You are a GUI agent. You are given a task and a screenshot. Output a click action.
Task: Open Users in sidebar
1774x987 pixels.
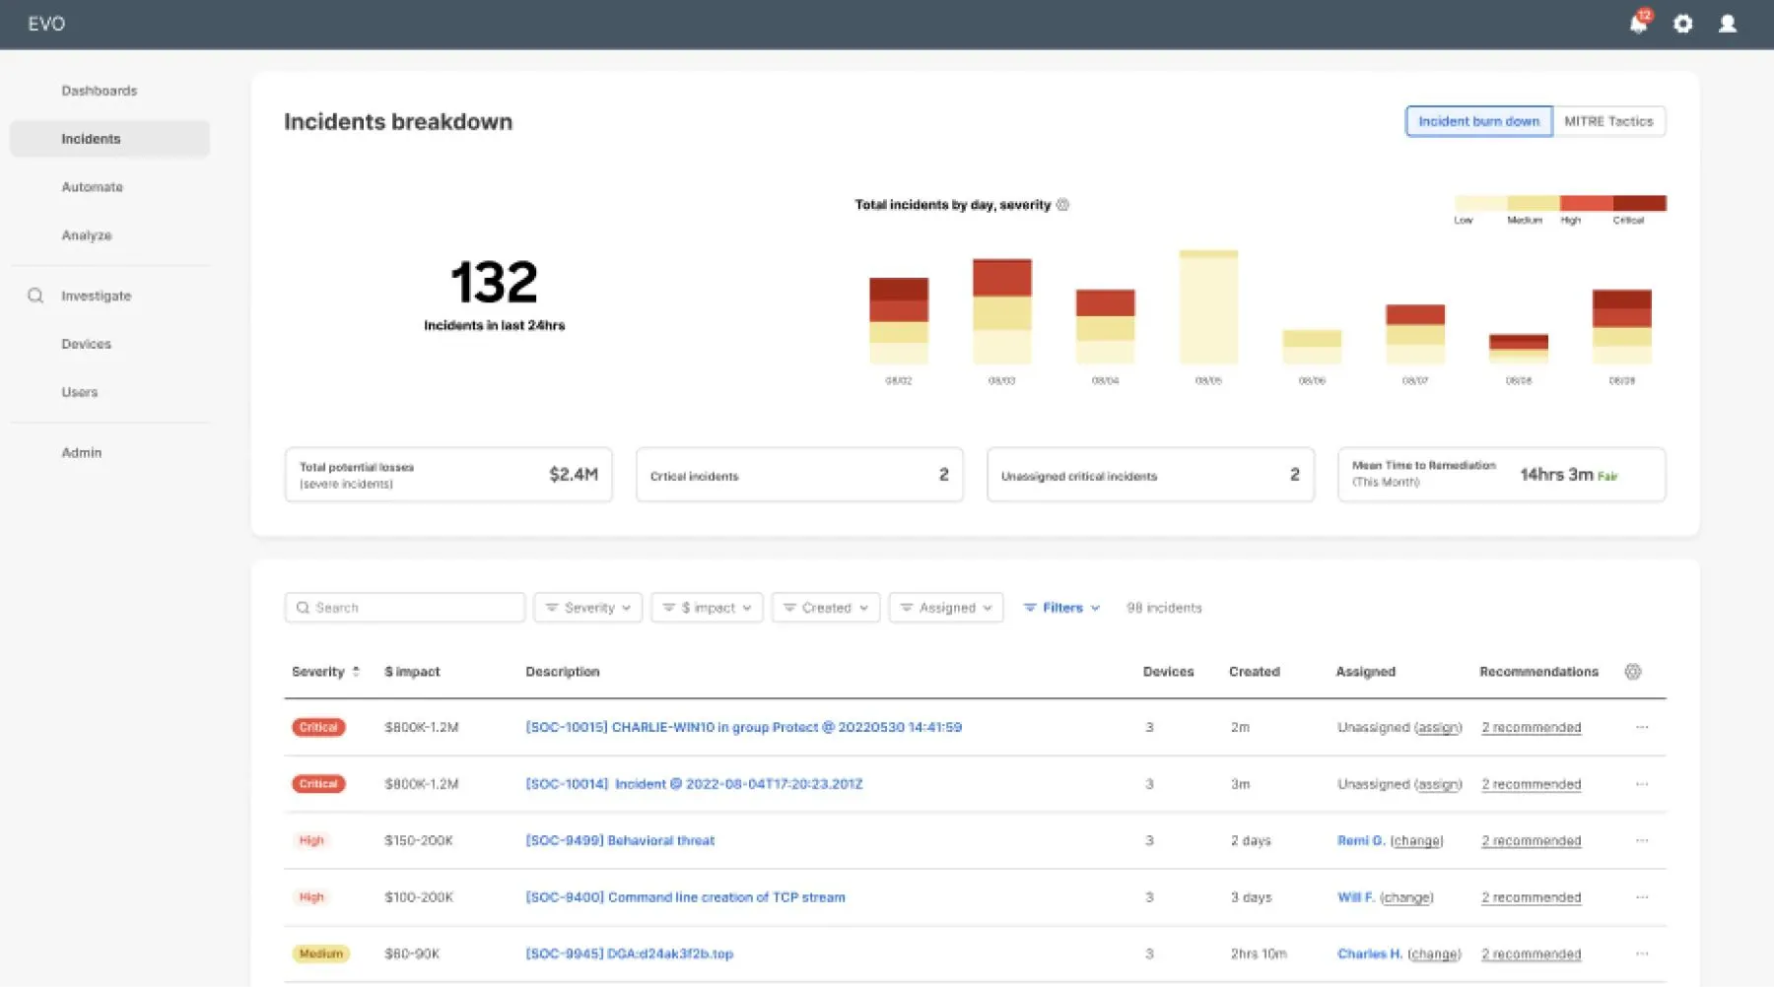[80, 392]
